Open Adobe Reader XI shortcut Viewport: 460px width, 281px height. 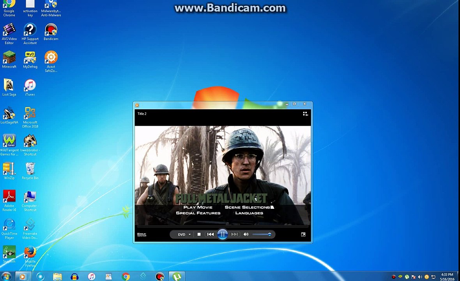tap(9, 201)
